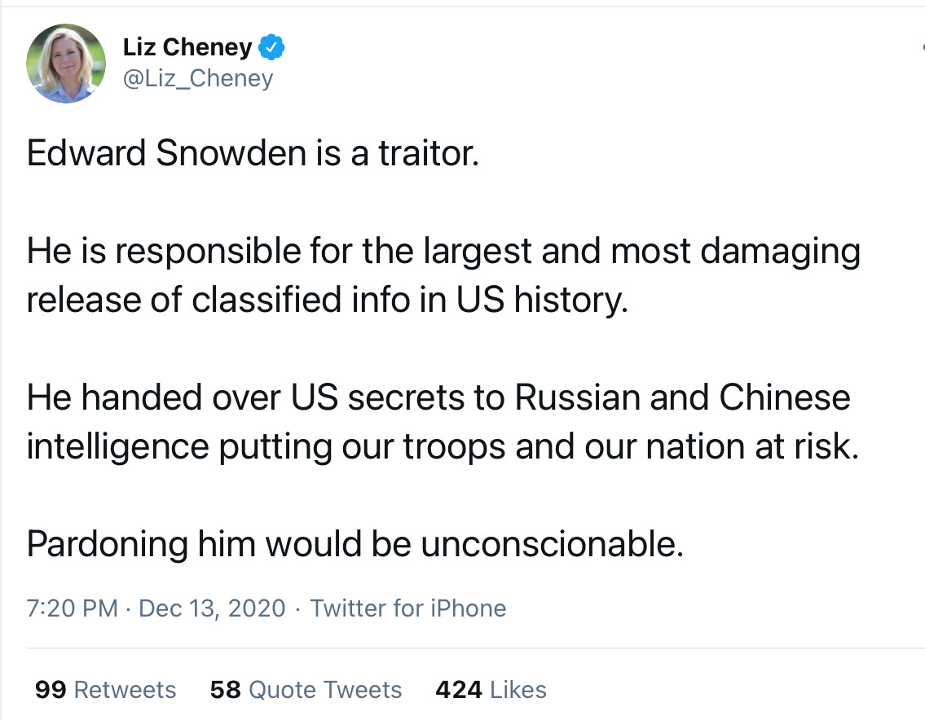Open Liz Cheney's profile photo avatar

66,64
